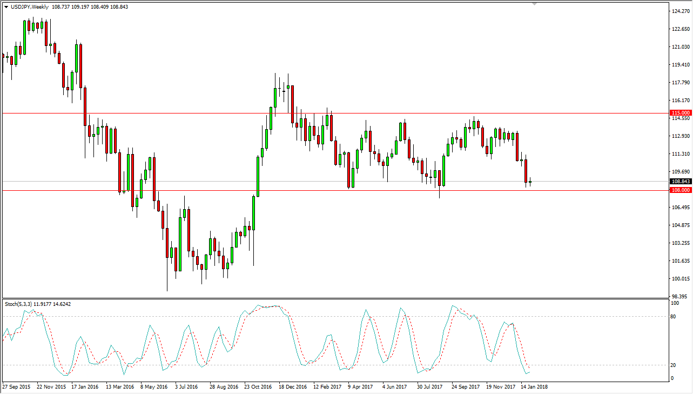Click the 27 Sep 2015 date label
The width and height of the screenshot is (693, 394).
(18, 387)
